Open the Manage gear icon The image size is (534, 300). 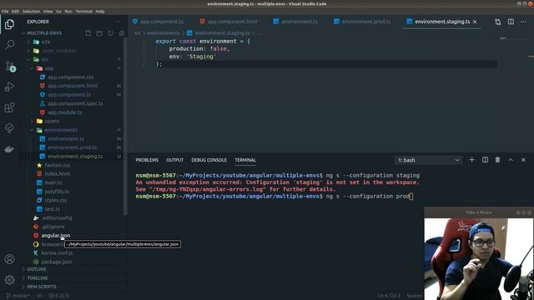(x=9, y=280)
